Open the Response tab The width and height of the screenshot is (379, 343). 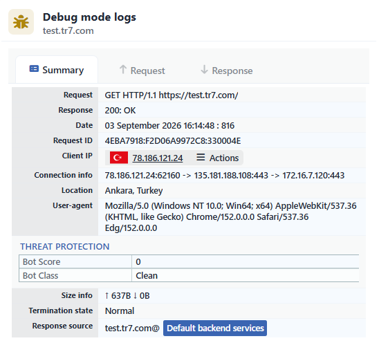tap(227, 71)
